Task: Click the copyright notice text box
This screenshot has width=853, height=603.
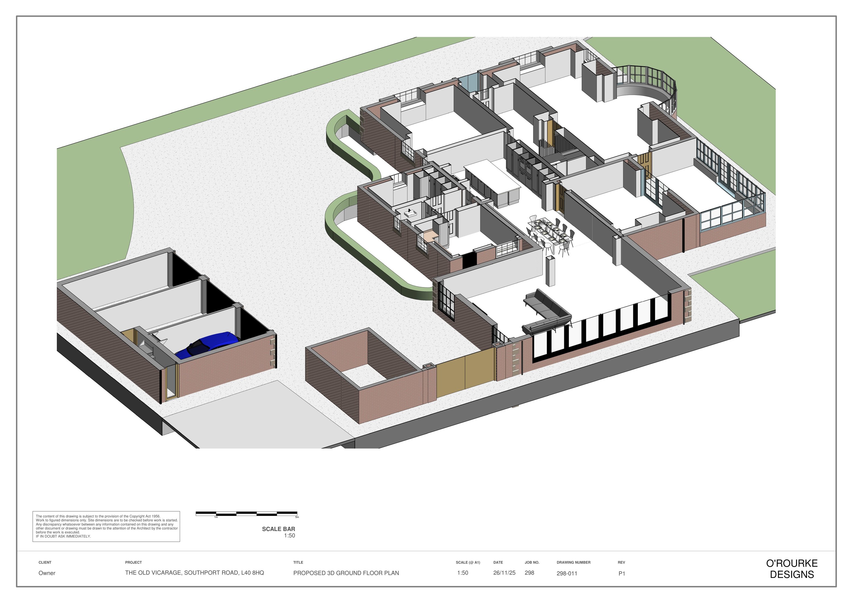Action: 106,526
